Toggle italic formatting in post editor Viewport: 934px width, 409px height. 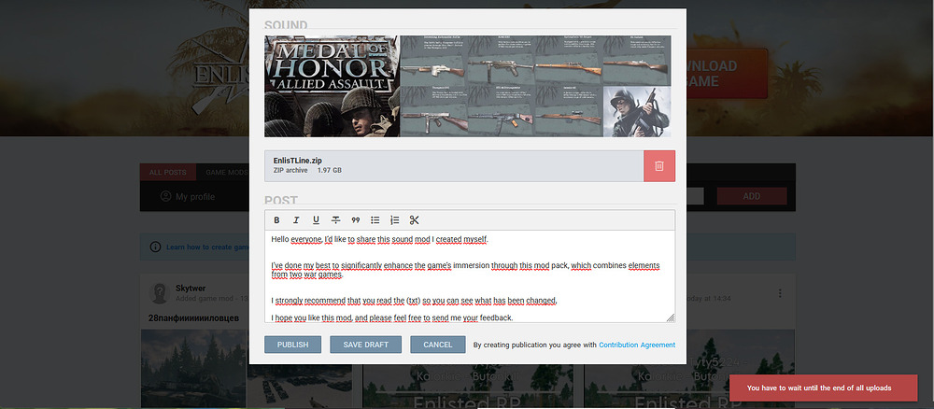[x=296, y=220]
